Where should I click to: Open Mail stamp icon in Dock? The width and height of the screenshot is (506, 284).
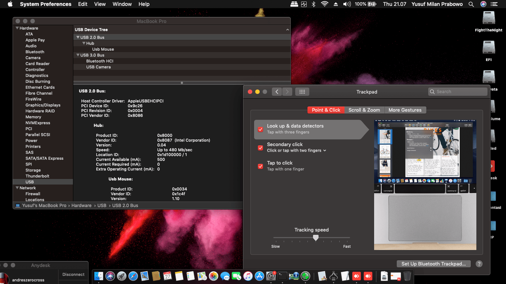click(144, 276)
